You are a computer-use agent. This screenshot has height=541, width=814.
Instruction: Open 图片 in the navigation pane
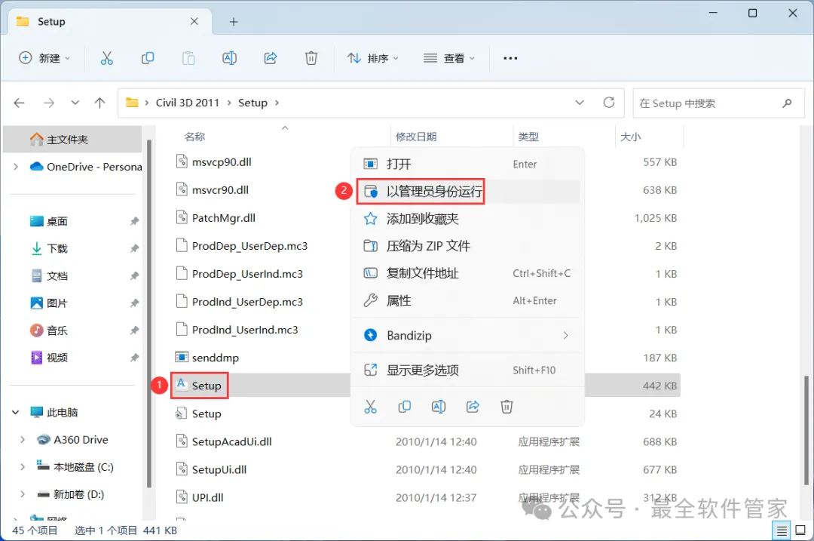57,303
